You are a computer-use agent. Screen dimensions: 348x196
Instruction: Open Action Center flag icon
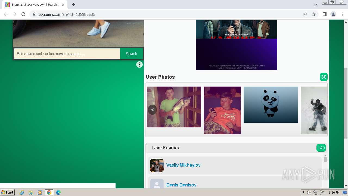(x=322, y=192)
